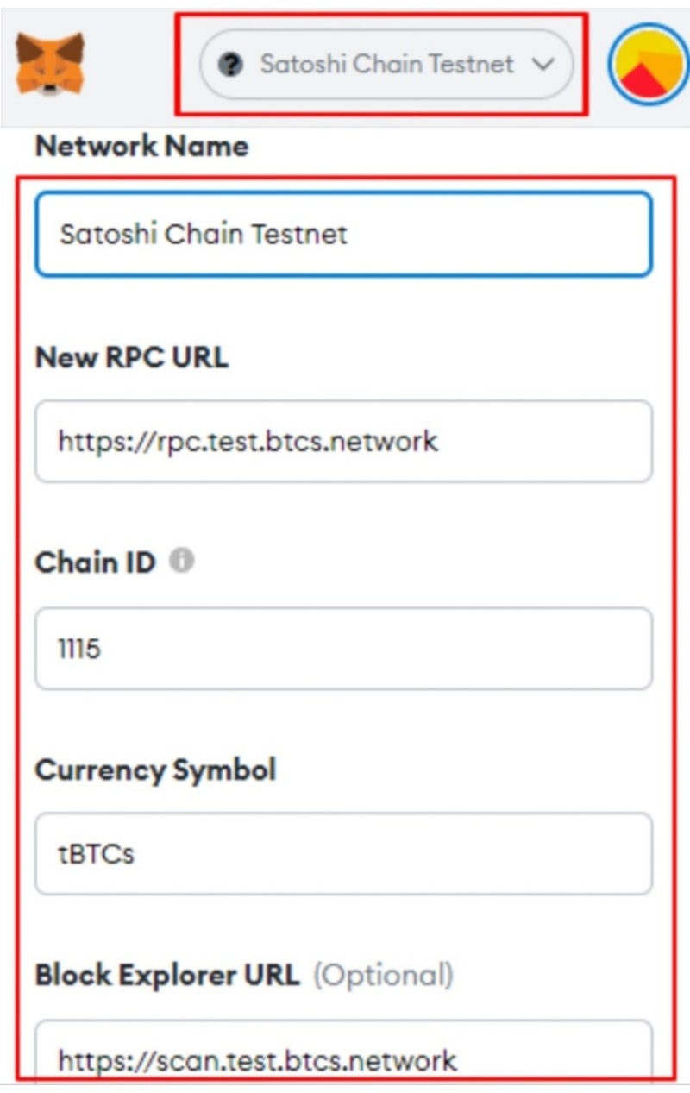690x1093 pixels.
Task: Open the account avatar menu
Action: coord(647,64)
